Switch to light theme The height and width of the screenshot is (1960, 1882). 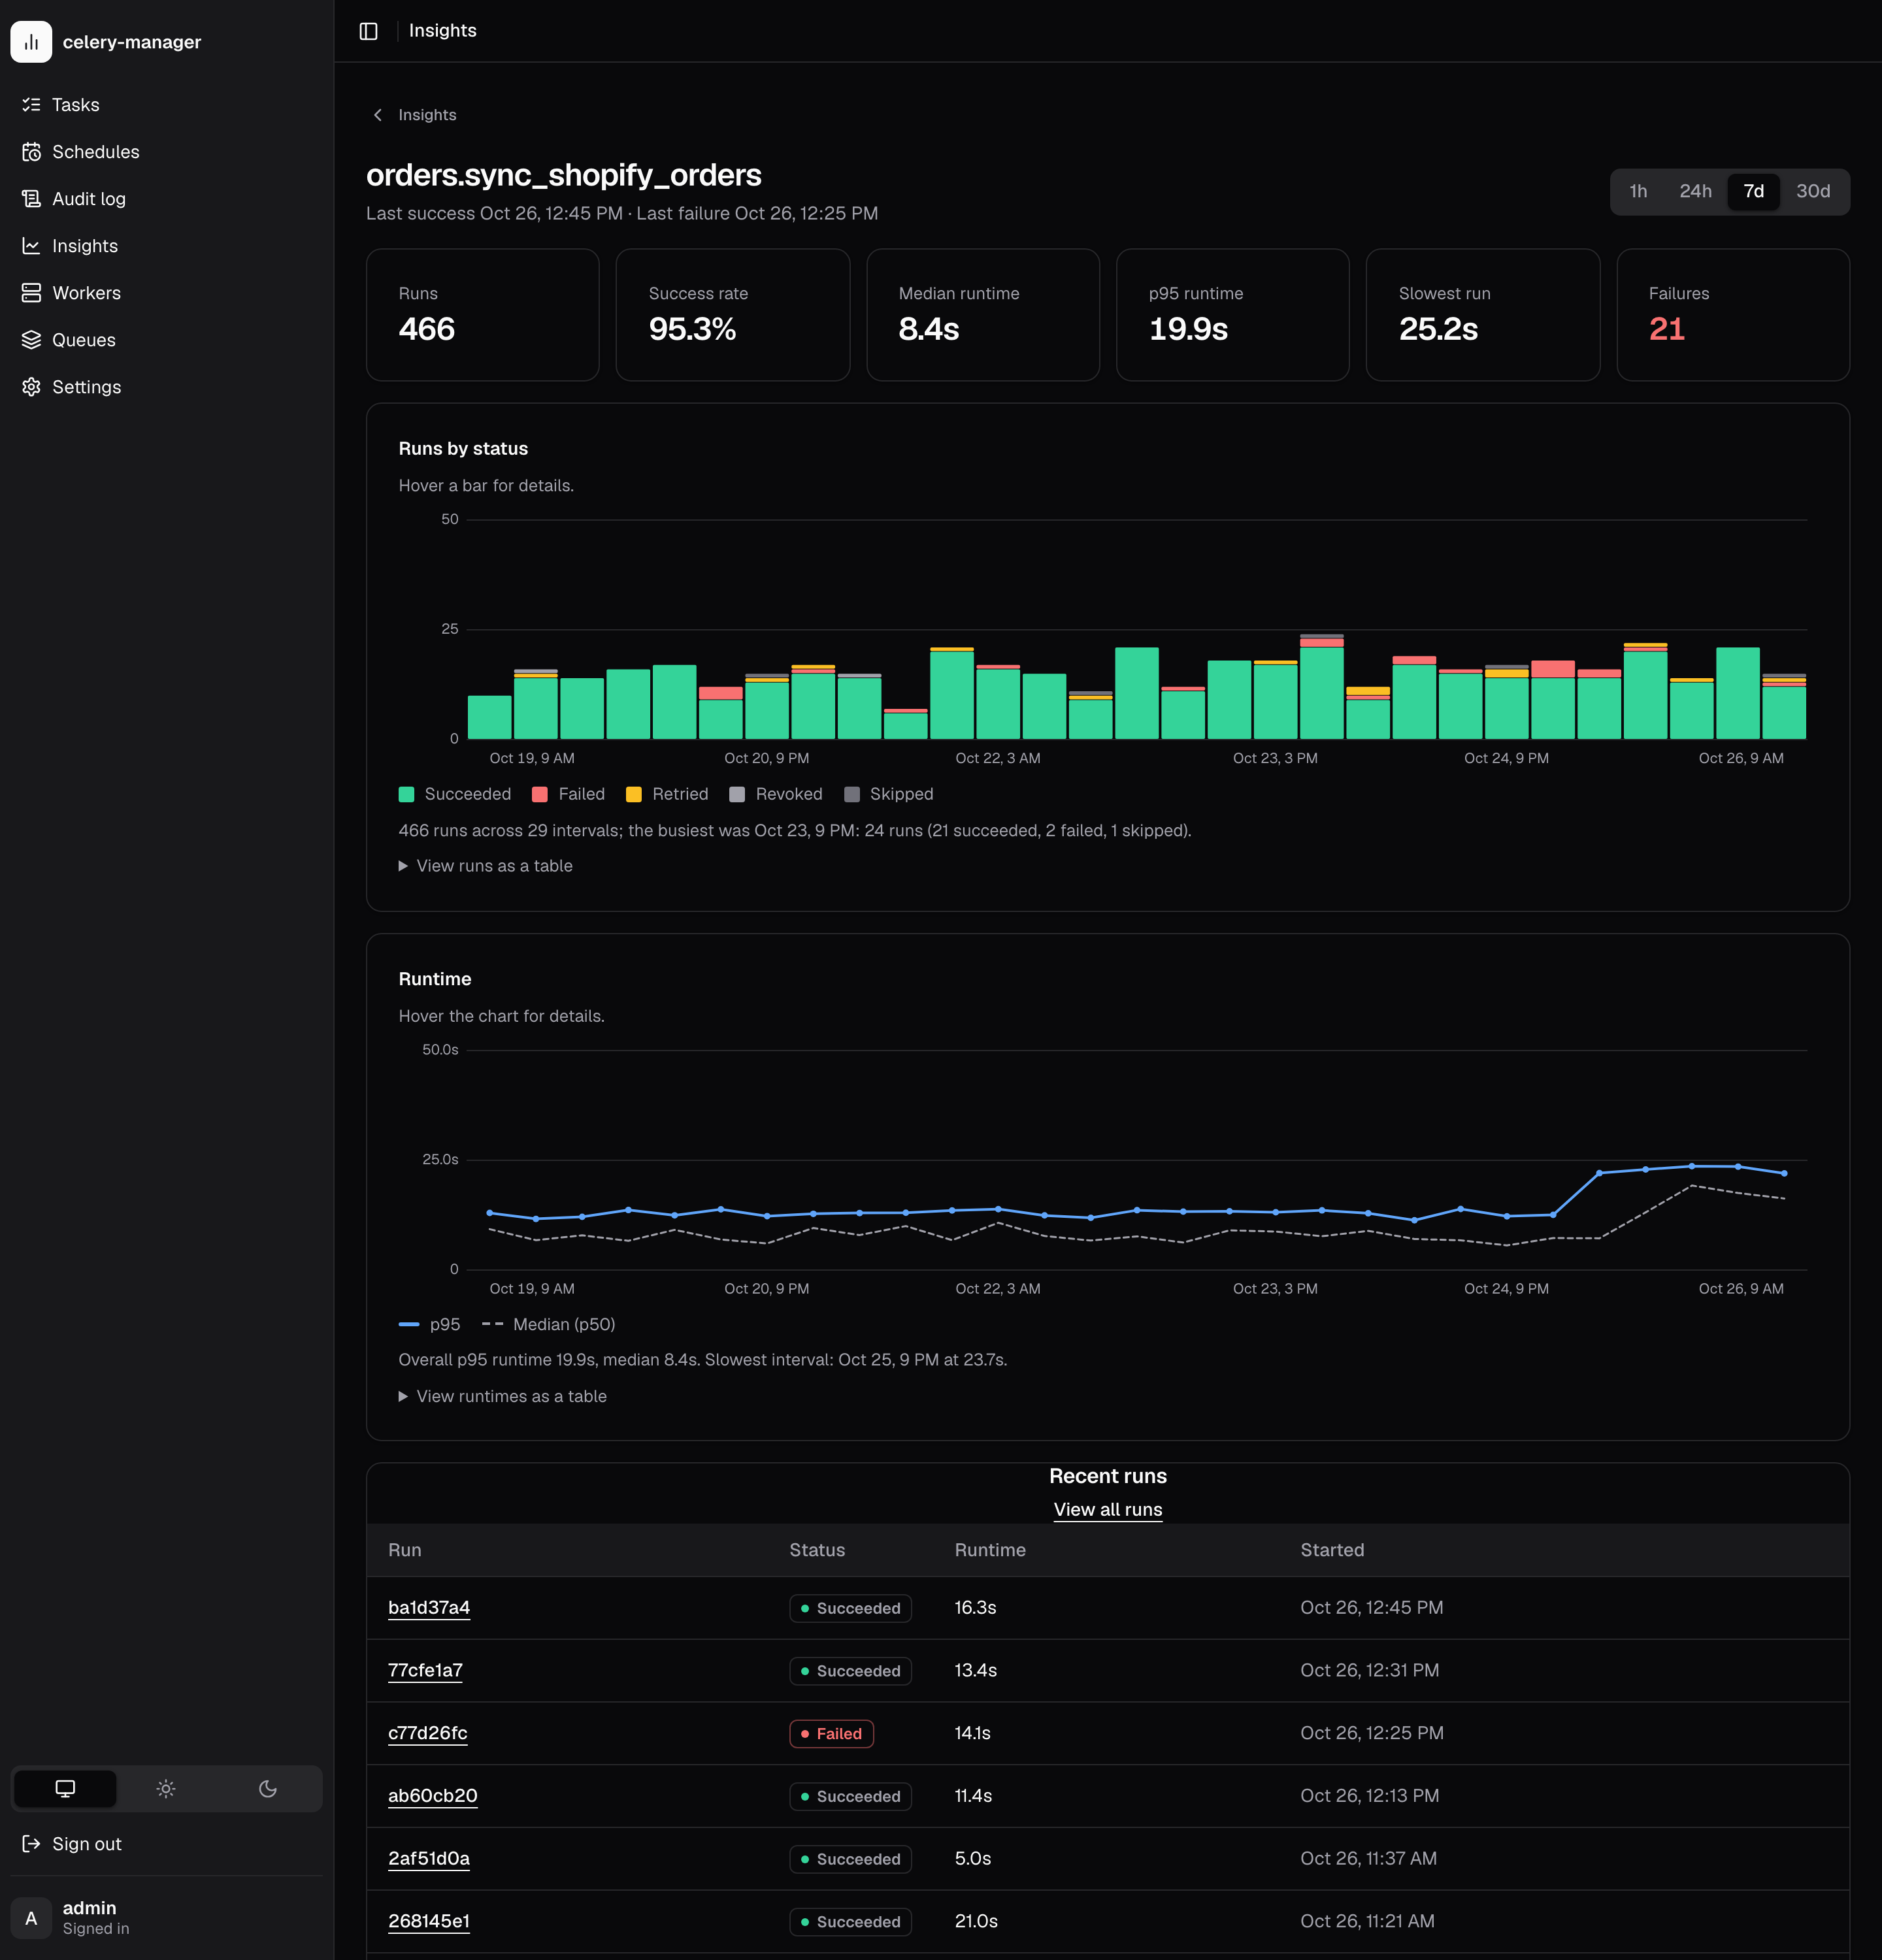pyautogui.click(x=166, y=1788)
